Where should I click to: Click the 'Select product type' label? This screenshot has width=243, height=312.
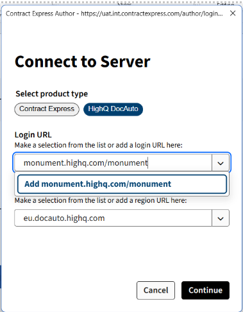point(52,94)
